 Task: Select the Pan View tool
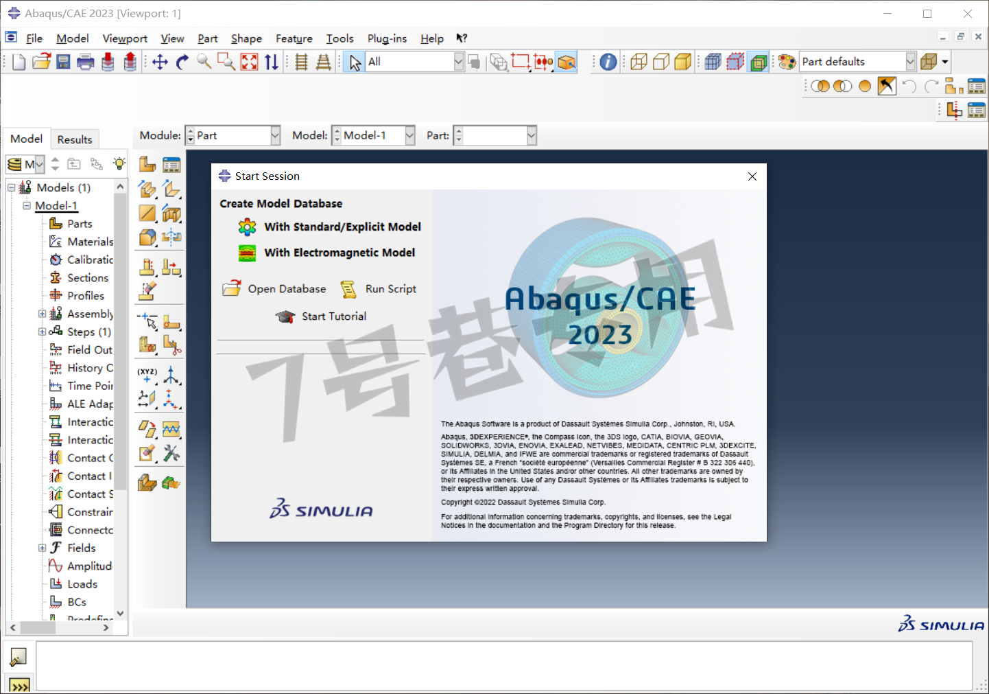tap(160, 62)
